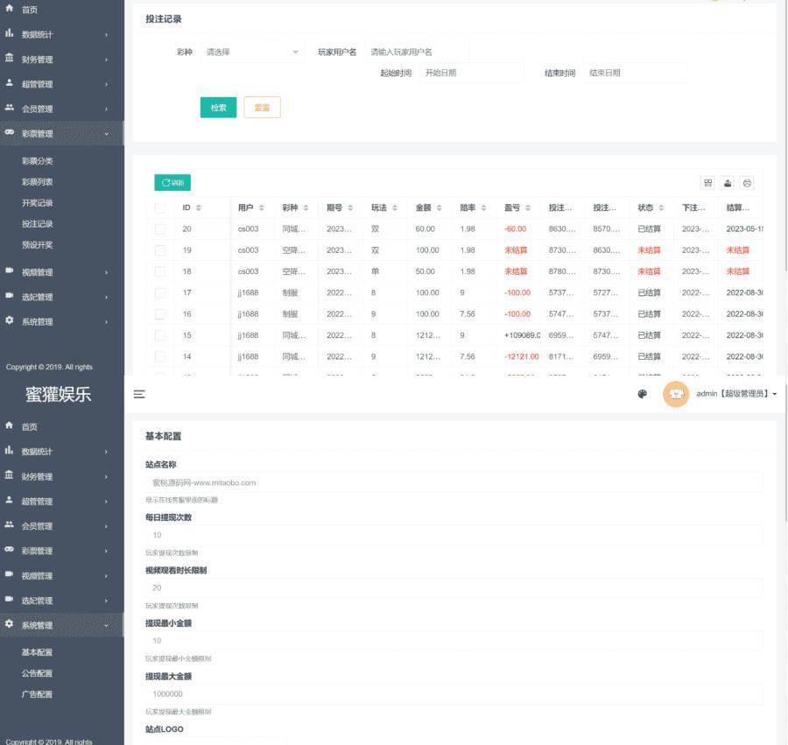Check the box for row ID 18

160,271
